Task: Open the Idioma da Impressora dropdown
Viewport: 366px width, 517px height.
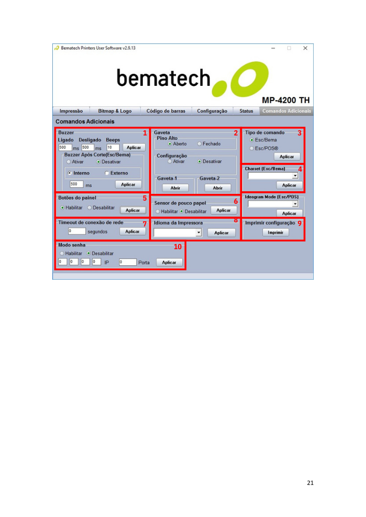Action: tap(198, 233)
